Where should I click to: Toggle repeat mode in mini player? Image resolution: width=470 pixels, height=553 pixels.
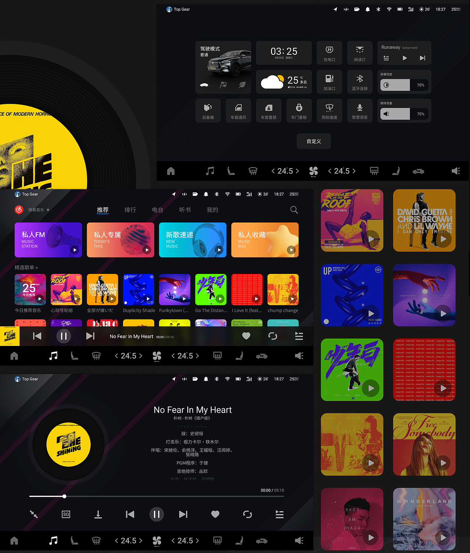[x=273, y=336]
